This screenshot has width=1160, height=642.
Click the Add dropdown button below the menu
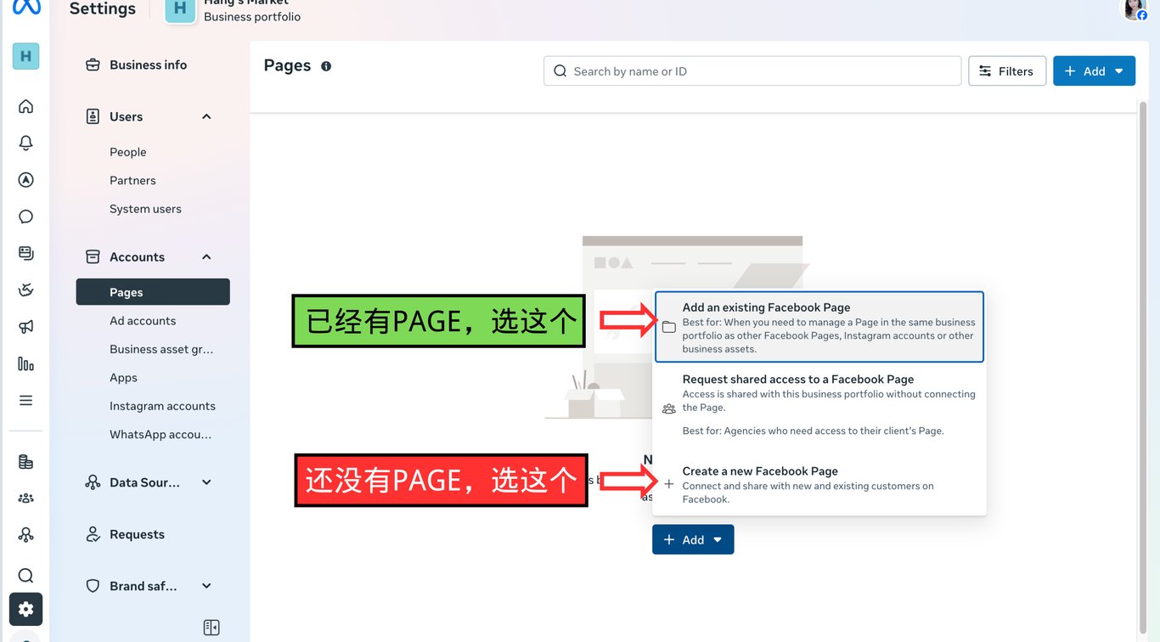click(693, 539)
